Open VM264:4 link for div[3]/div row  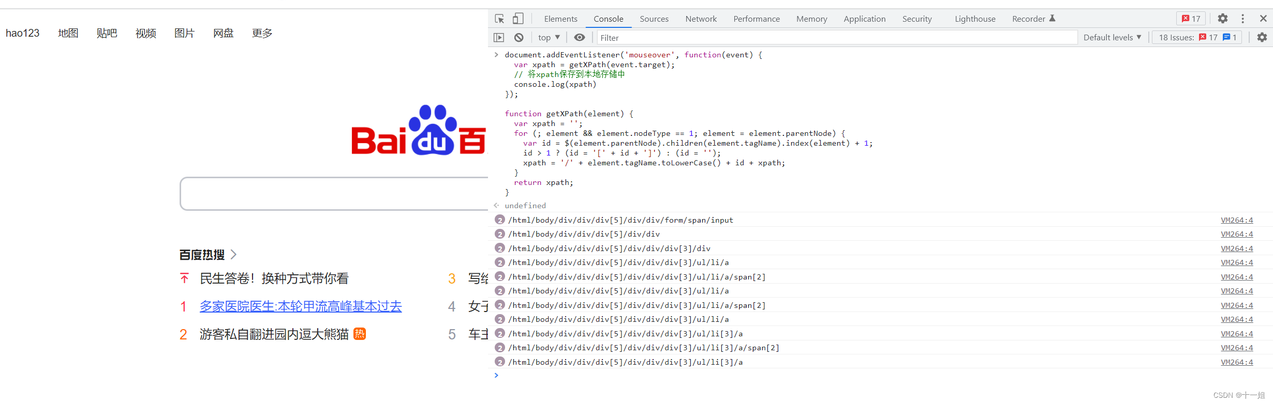[x=1237, y=248]
